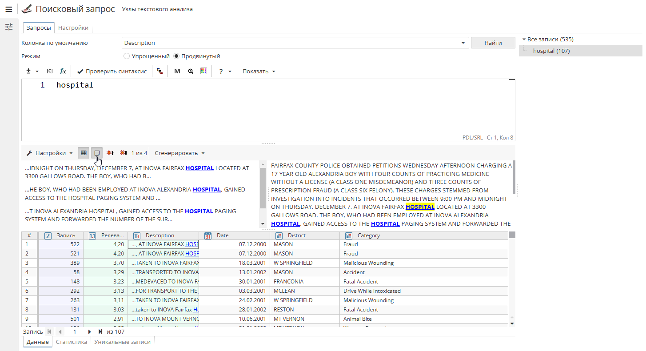Viewport: 646px width, 351px height.
Task: Go to next record navigation arrow
Action: tap(89, 331)
